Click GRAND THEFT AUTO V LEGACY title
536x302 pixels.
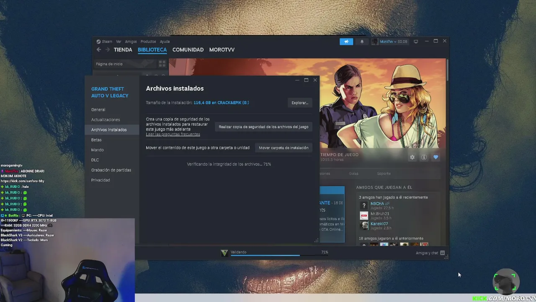point(110,92)
